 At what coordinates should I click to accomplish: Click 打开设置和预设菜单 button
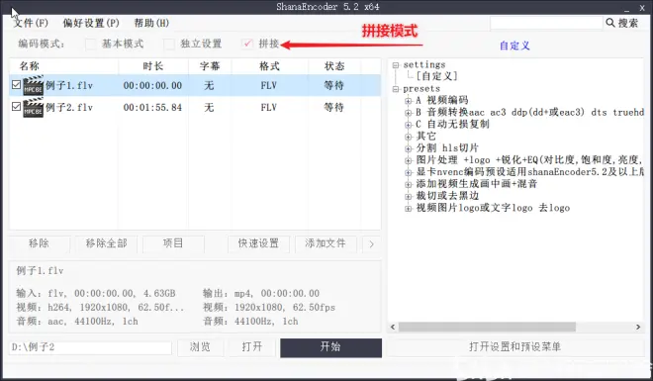515,347
